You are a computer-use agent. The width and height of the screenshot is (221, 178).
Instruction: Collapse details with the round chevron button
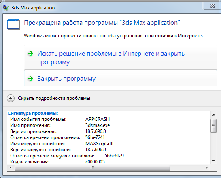tap(11, 98)
